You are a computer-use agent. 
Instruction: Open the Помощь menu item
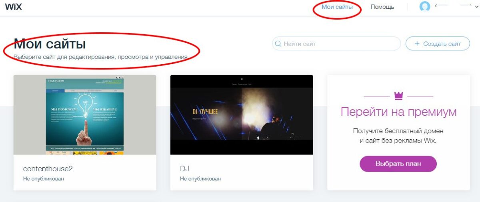click(x=382, y=7)
